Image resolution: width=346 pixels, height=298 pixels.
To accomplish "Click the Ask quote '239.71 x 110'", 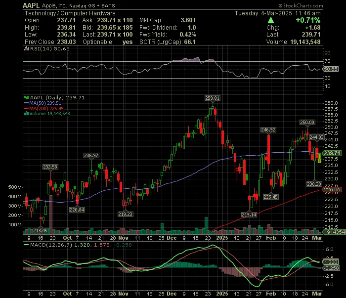I will pos(115,20).
